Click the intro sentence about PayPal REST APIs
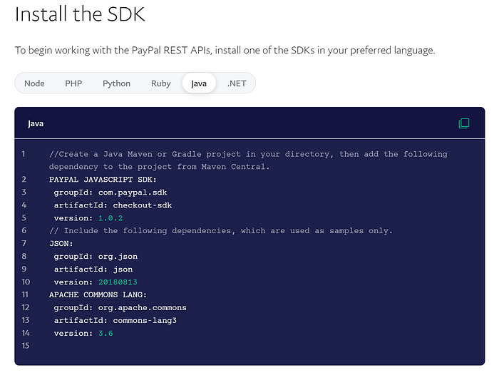 [225, 51]
